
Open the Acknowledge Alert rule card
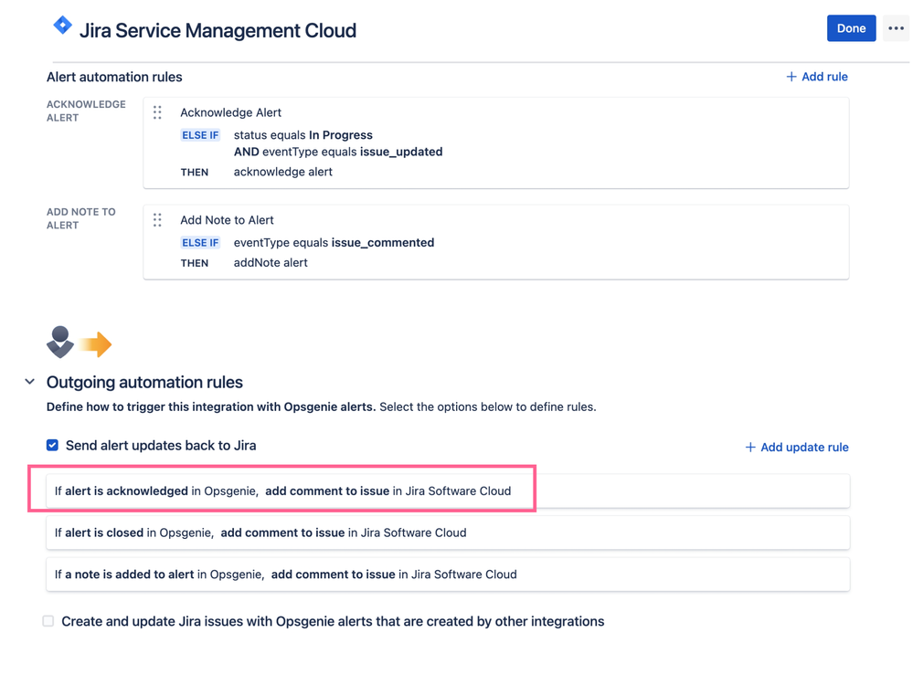pos(496,142)
